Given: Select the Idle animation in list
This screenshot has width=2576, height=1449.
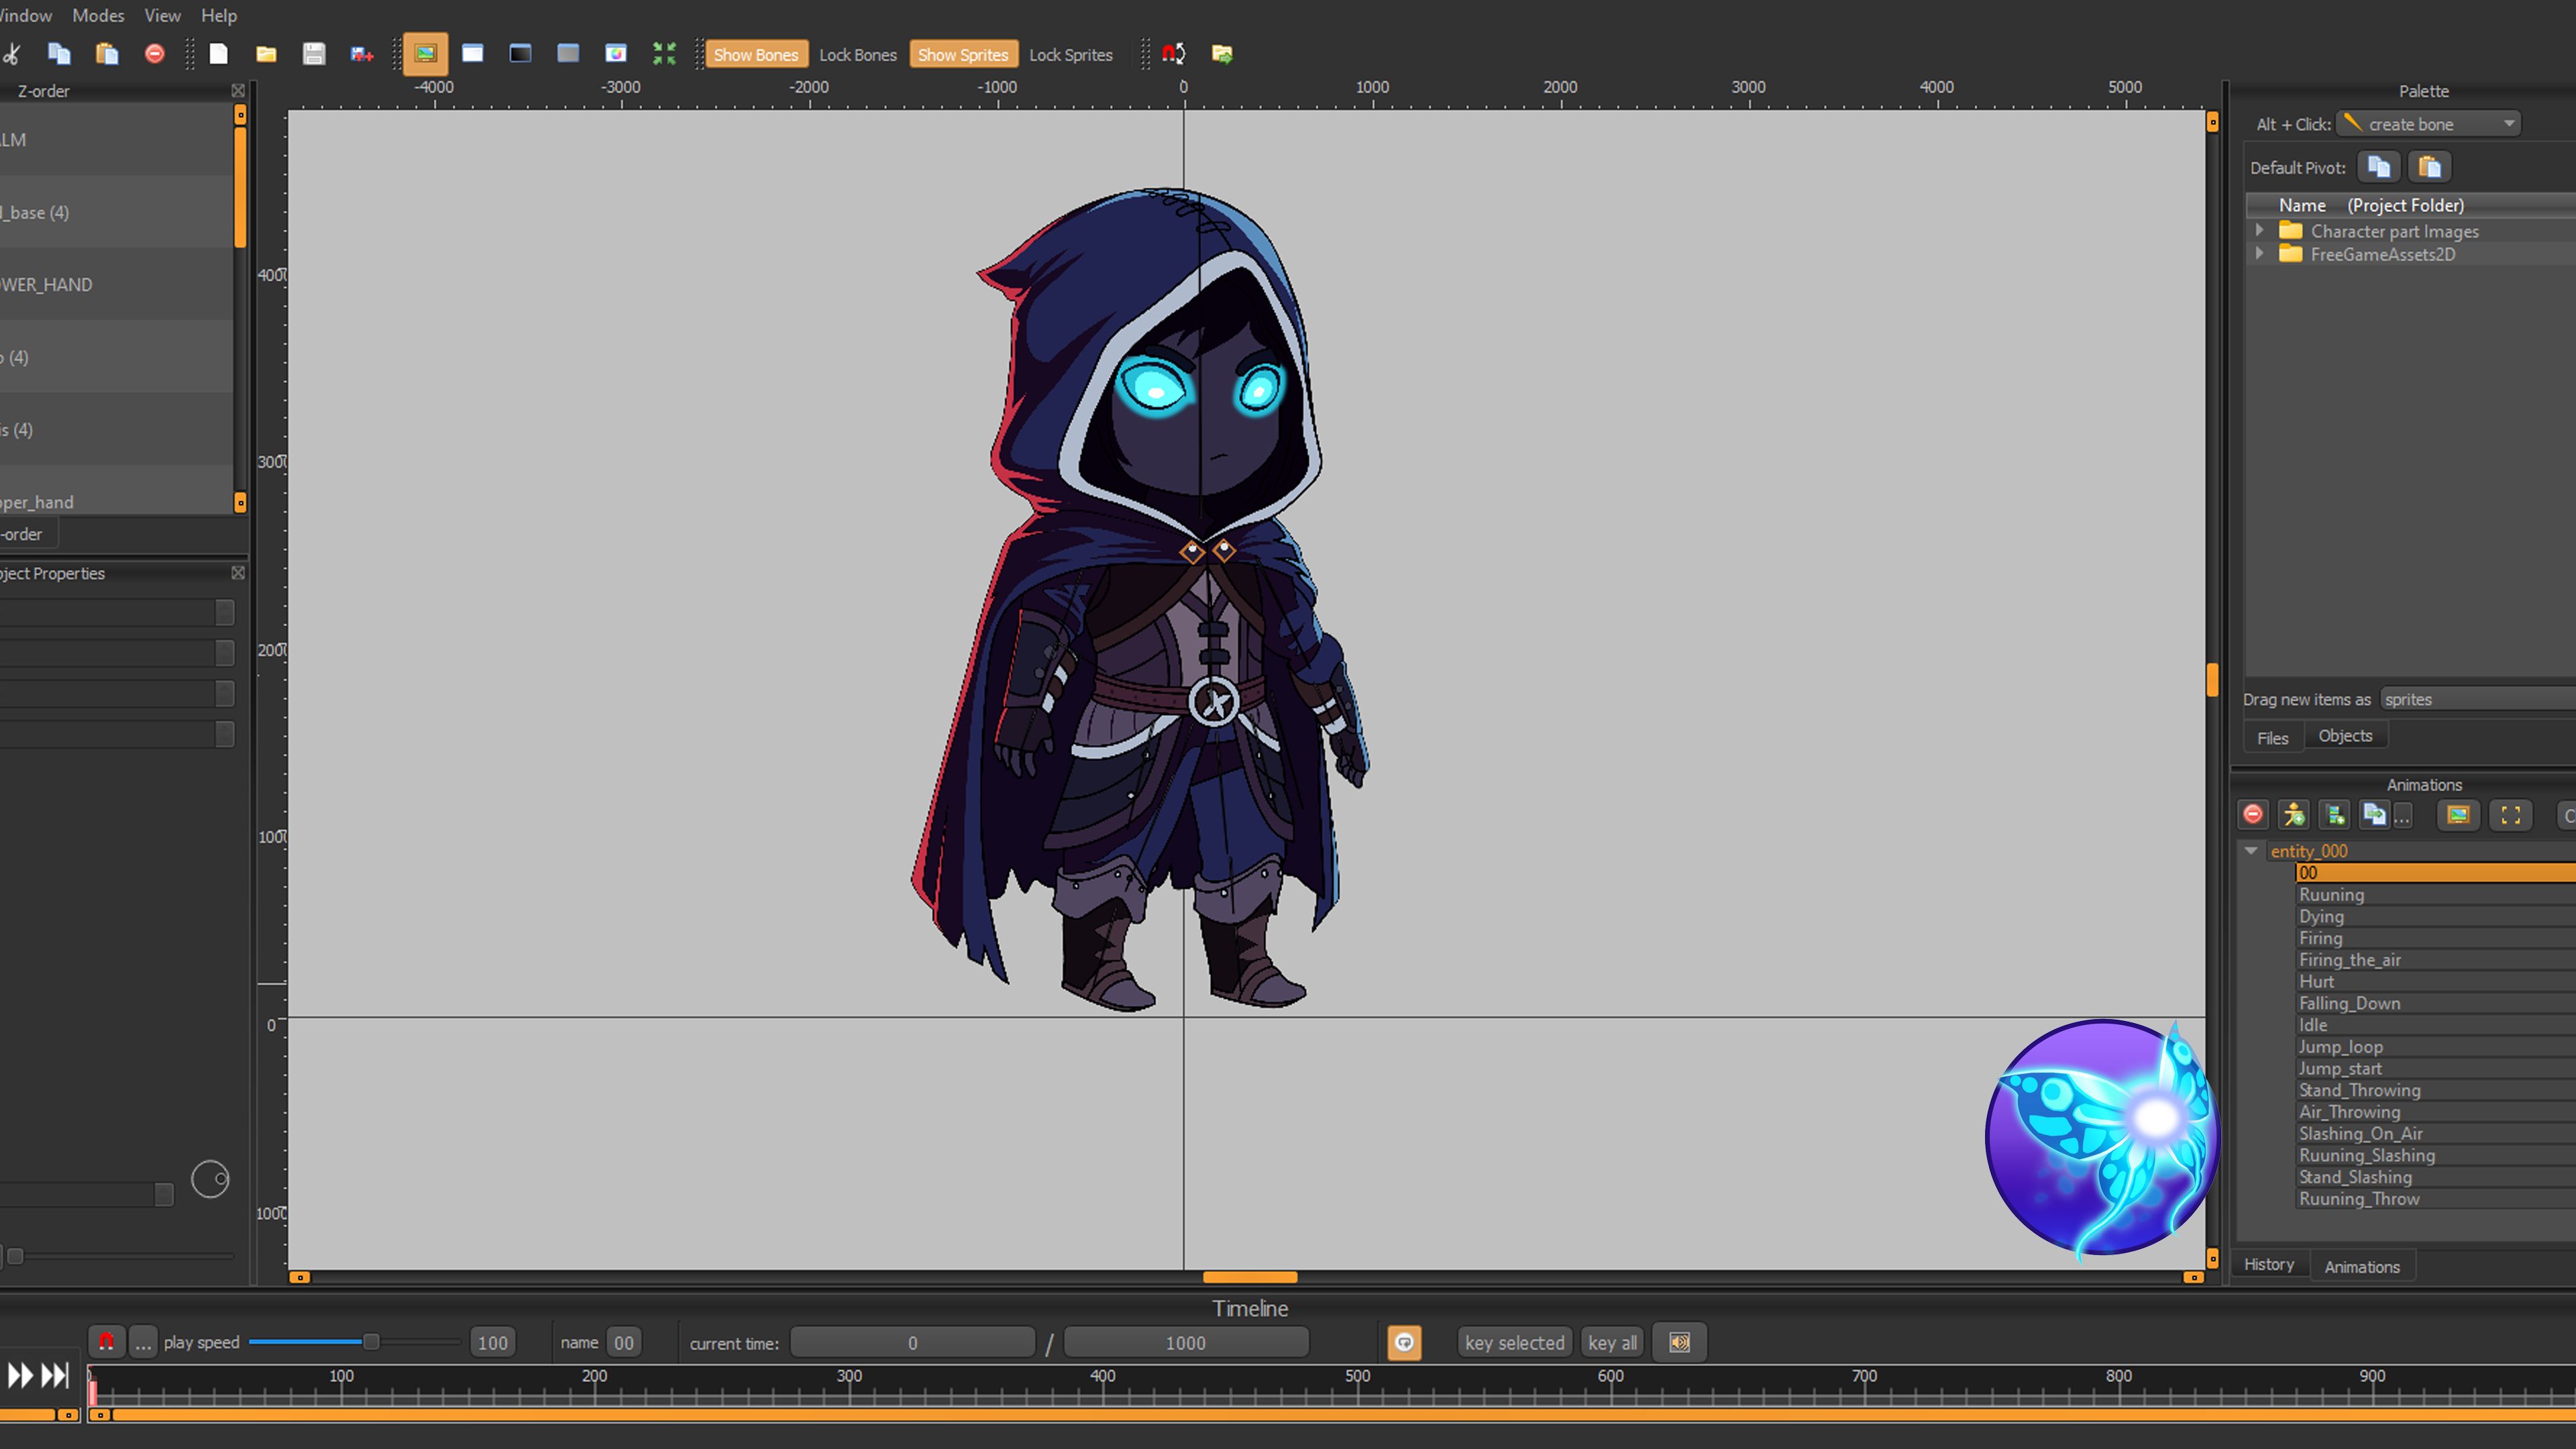Looking at the screenshot, I should click(2312, 1025).
